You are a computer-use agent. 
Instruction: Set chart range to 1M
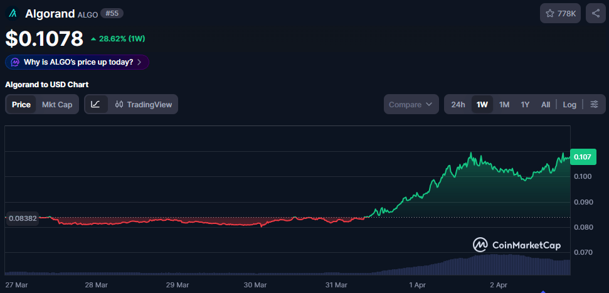504,105
